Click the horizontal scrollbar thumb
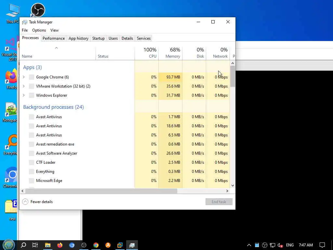Screen dimensions: 333x250 [x=101, y=191]
